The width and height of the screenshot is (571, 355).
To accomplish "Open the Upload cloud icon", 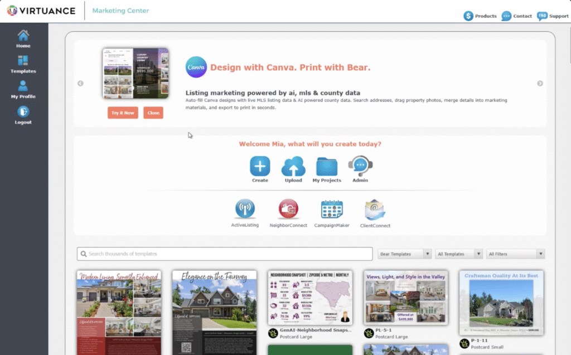I will 293,167.
